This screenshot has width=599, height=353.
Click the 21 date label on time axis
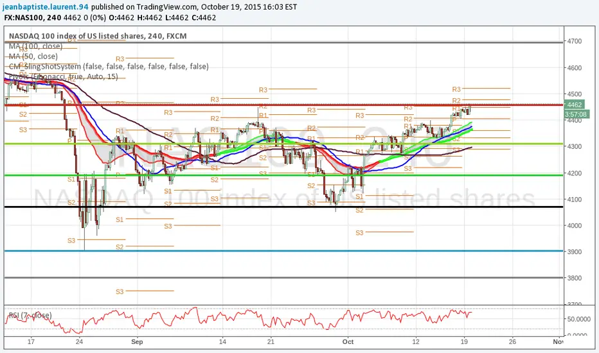[x=271, y=341]
